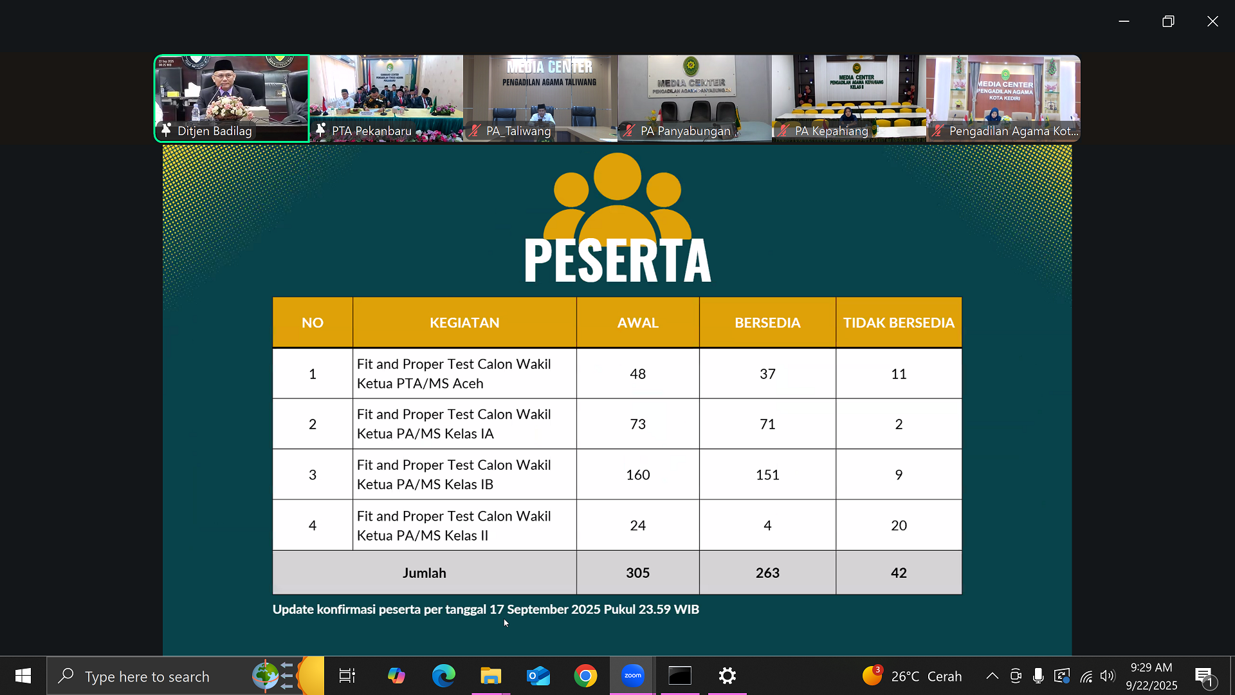Open File Explorer from the taskbar
The width and height of the screenshot is (1235, 695).
(491, 676)
